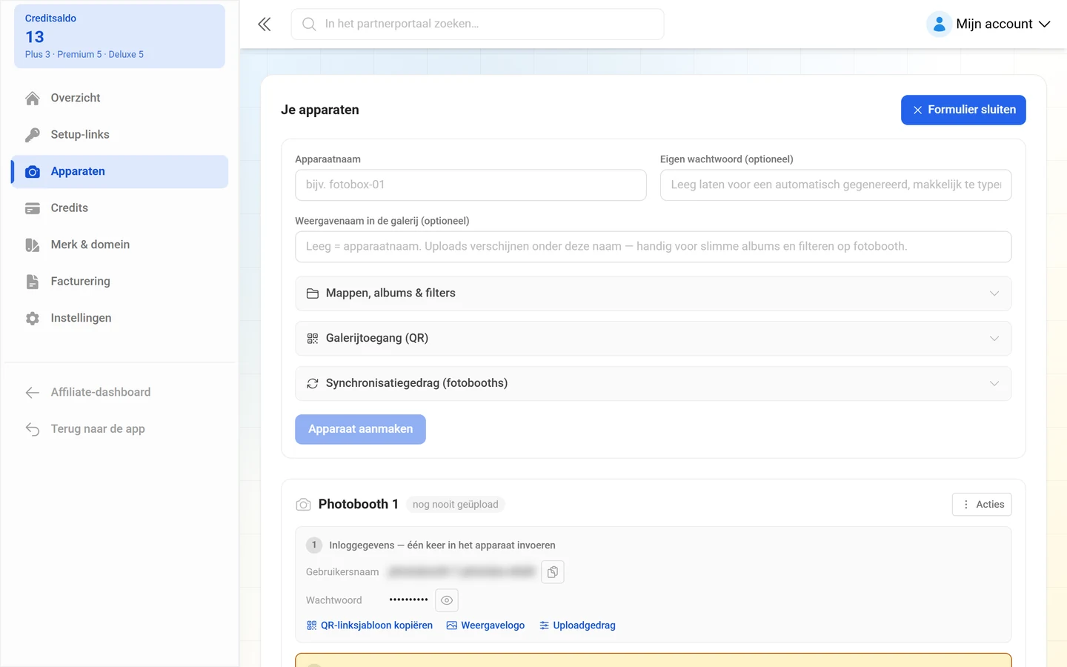Show the Wachtwoord with eye icon
The height and width of the screenshot is (667, 1067).
click(x=447, y=600)
